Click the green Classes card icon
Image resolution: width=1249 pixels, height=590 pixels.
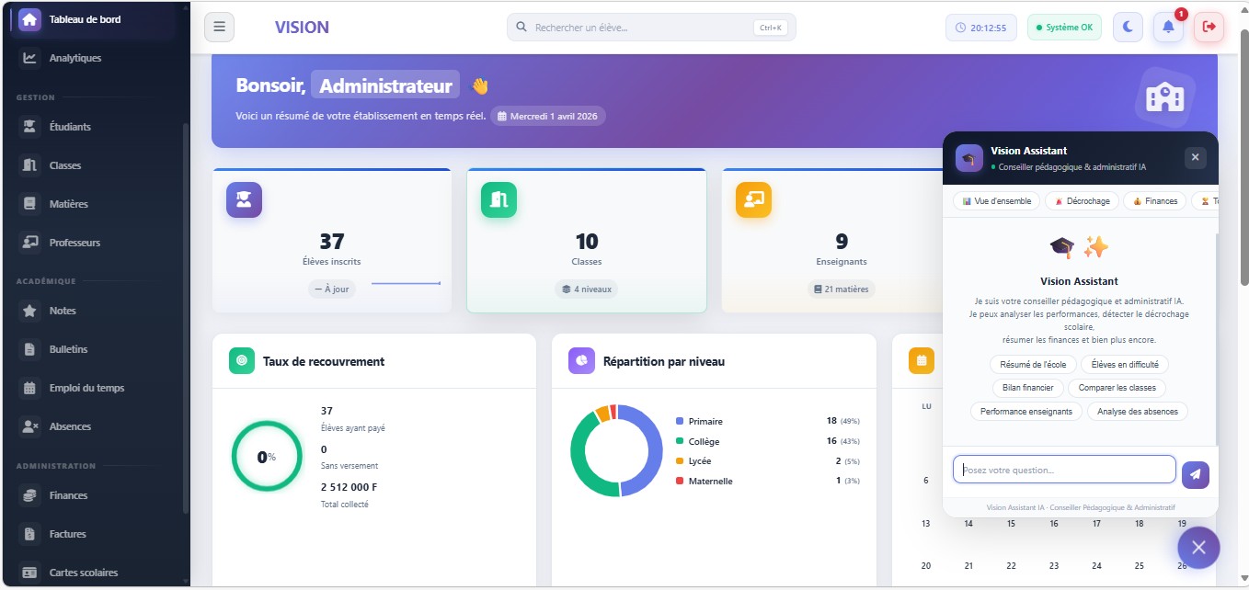tap(498, 199)
